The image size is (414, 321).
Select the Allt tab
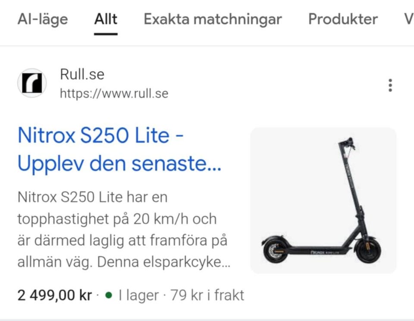click(106, 19)
